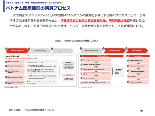This screenshot has width=155, height=116.
Task: Click the page number 49
Action: [x=141, y=111]
